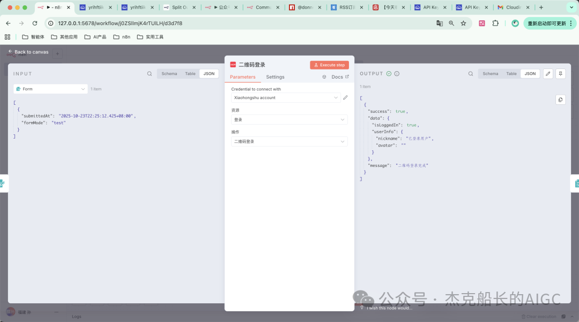
Task: Click the left edge side panel icon
Action: click(3, 183)
